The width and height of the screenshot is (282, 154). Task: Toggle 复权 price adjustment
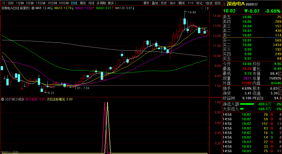tap(146, 3)
